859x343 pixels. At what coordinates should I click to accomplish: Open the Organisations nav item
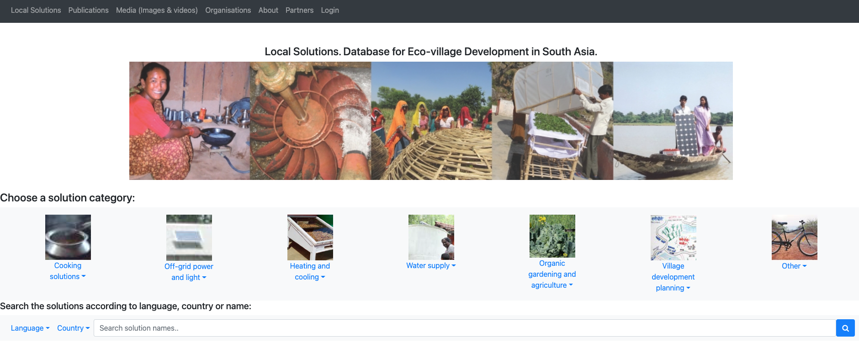coord(228,10)
